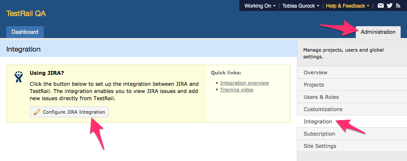
Task: Click the JIRA logo icon
Action: coord(19,76)
